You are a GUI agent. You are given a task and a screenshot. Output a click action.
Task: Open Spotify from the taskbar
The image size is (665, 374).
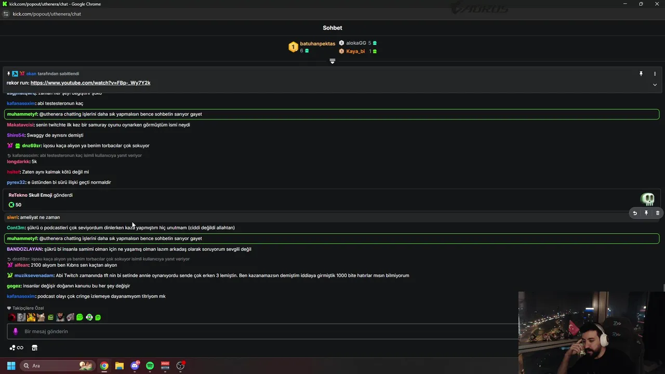point(150,366)
